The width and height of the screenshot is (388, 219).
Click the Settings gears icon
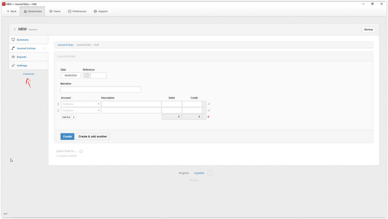[13, 65]
